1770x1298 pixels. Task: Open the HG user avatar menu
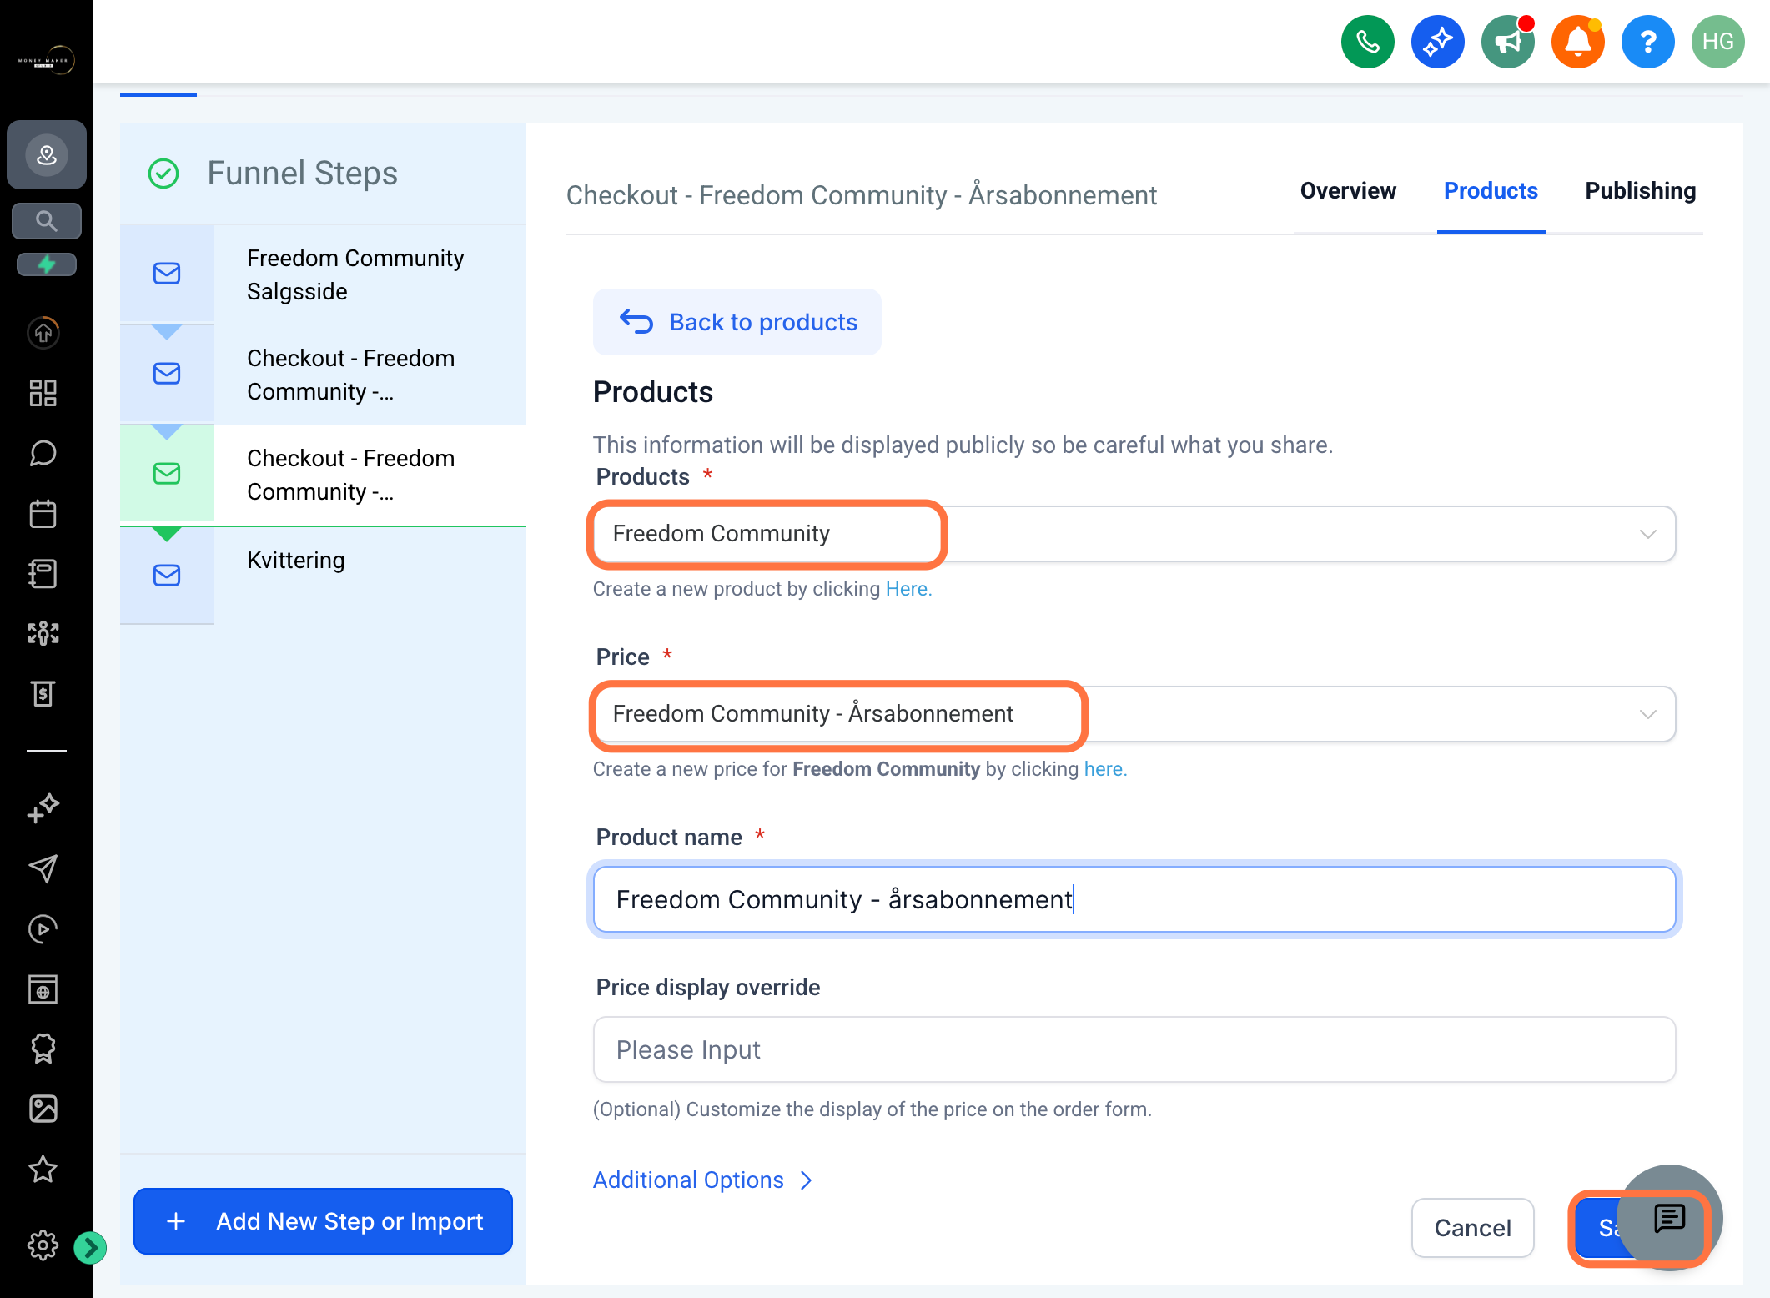click(1717, 42)
